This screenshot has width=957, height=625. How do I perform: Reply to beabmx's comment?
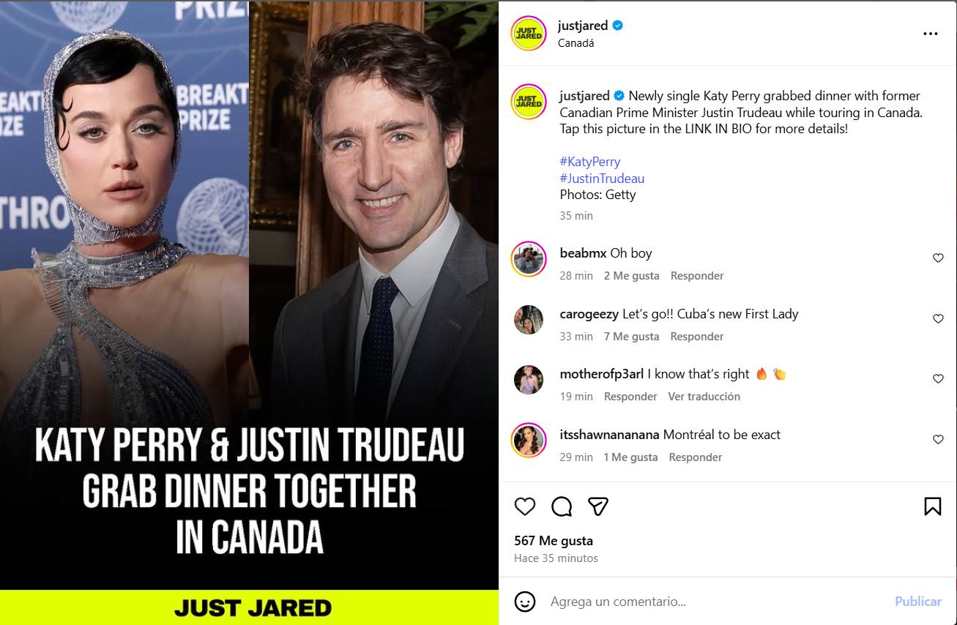(697, 276)
